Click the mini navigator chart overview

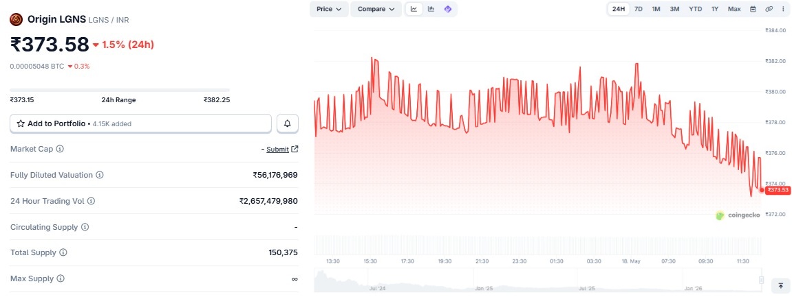click(537, 281)
